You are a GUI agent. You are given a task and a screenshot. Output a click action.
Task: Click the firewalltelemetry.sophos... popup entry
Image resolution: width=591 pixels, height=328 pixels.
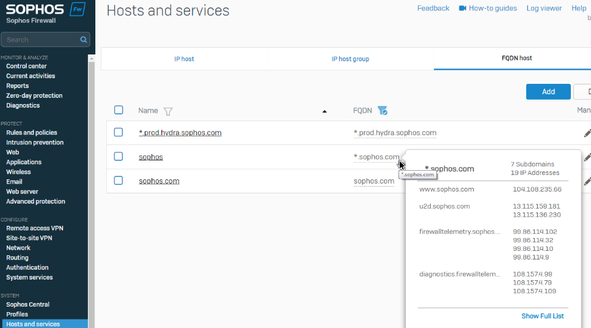460,232
